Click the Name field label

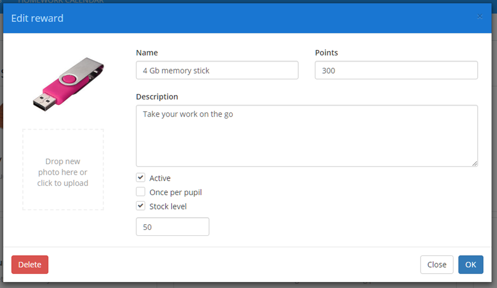[x=147, y=53]
